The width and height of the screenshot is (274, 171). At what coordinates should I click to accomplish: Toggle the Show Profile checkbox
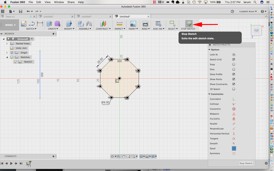point(234,74)
